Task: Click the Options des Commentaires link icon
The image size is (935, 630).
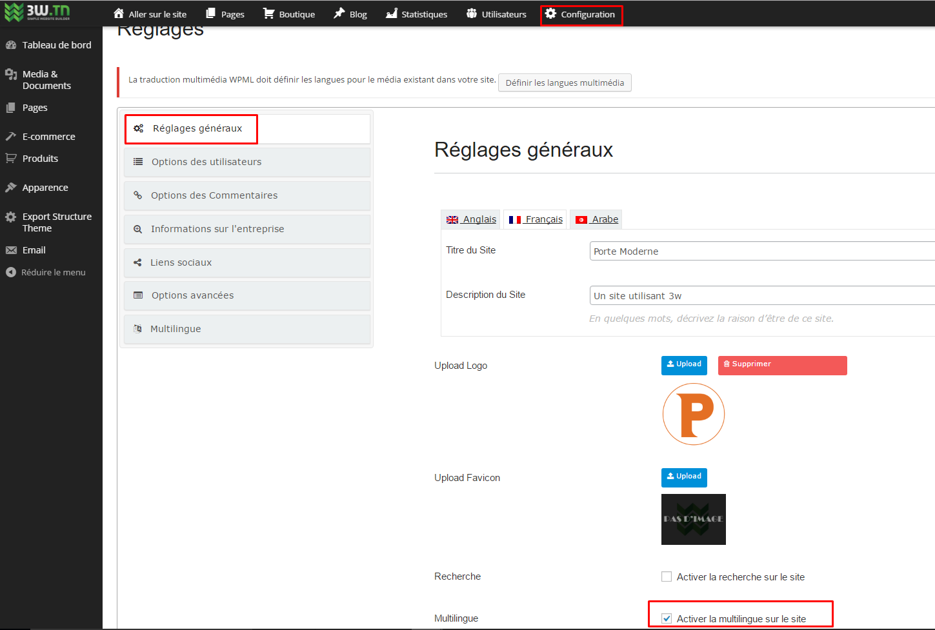Action: (x=137, y=195)
